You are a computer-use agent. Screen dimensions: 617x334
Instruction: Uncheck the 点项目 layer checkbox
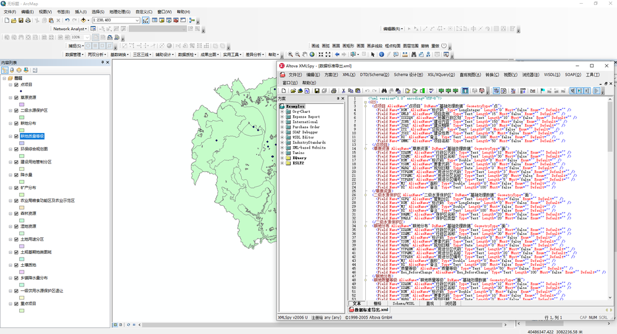(x=16, y=84)
